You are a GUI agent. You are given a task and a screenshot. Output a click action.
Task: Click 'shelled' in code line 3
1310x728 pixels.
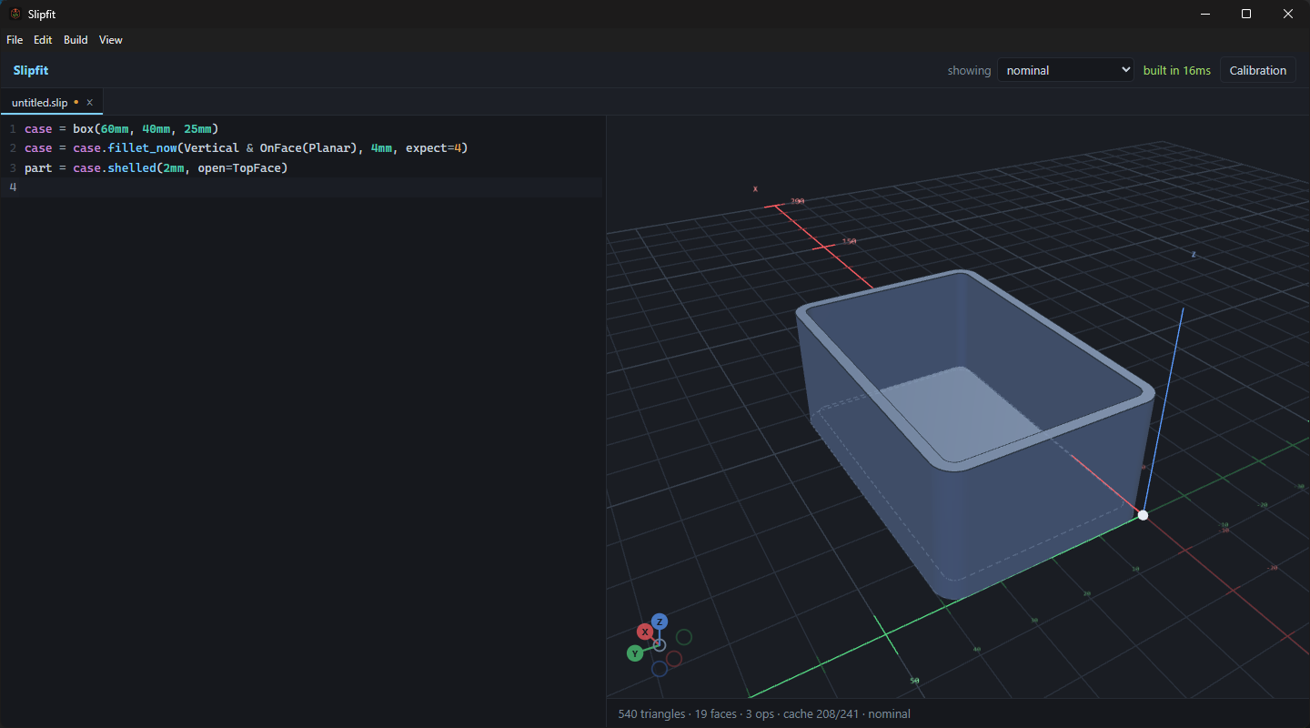point(132,167)
